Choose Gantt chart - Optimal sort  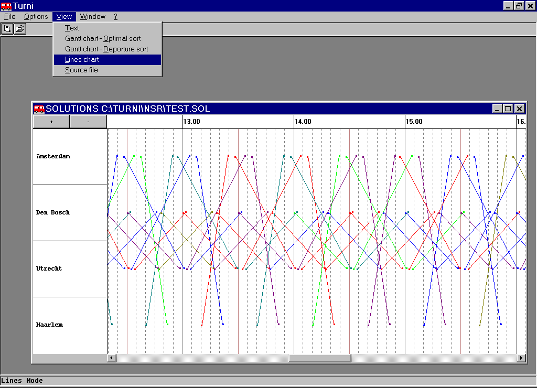point(103,38)
